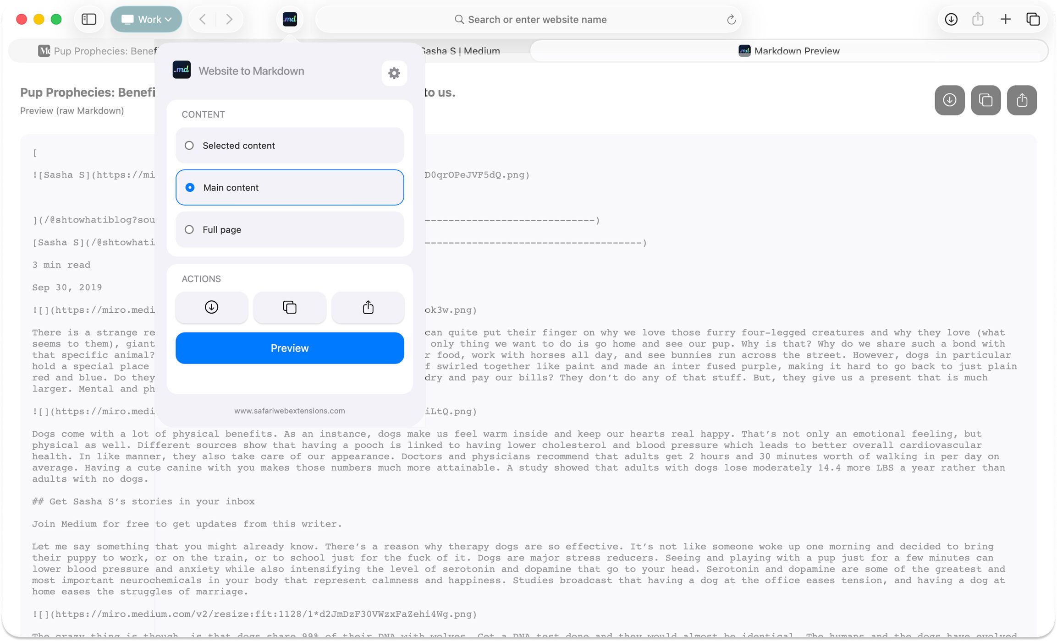1057x641 pixels.
Task: Click the Website to Markdown toolbar extension icon
Action: 290,19
